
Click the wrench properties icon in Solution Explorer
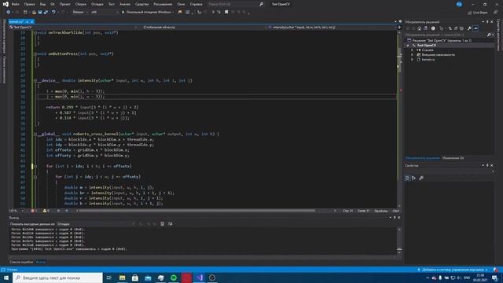click(x=469, y=28)
